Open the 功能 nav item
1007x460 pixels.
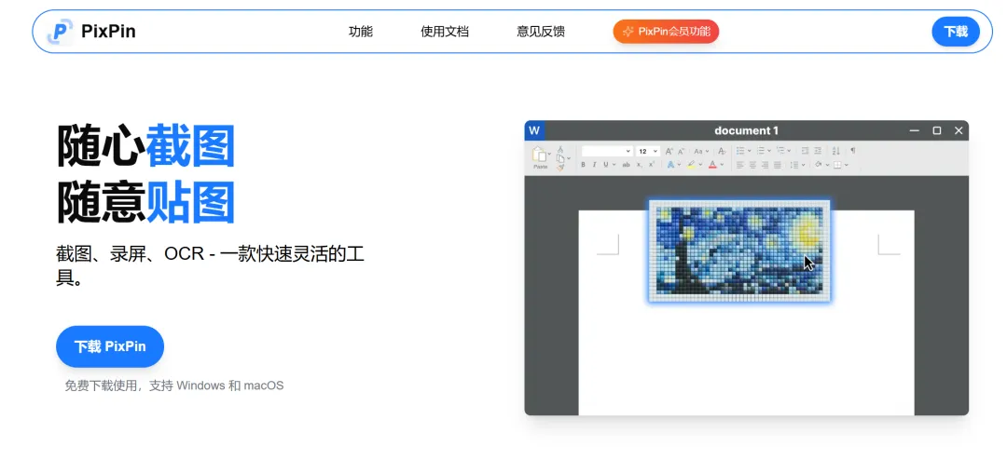[360, 32]
